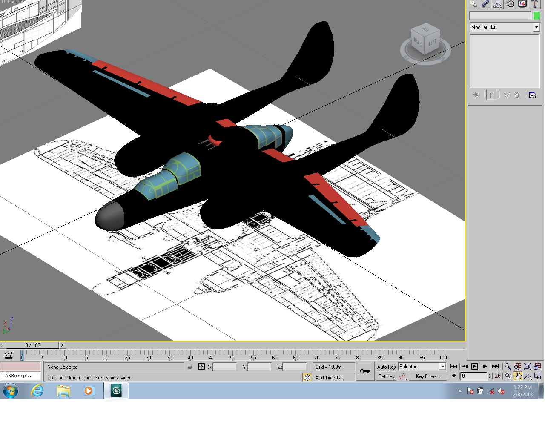Play the animation
This screenshot has height=436, width=545.
(x=475, y=366)
